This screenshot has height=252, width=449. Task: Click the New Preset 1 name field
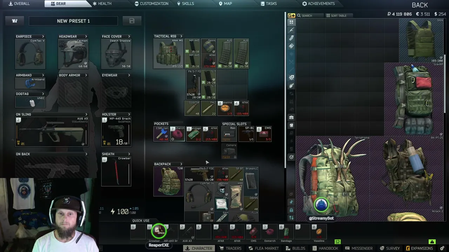pyautogui.click(x=73, y=21)
